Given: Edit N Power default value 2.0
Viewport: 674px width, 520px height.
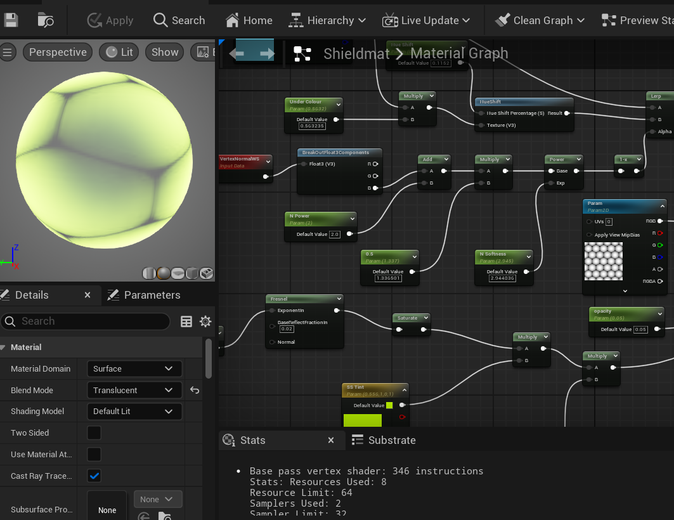Looking at the screenshot, I should tap(335, 234).
